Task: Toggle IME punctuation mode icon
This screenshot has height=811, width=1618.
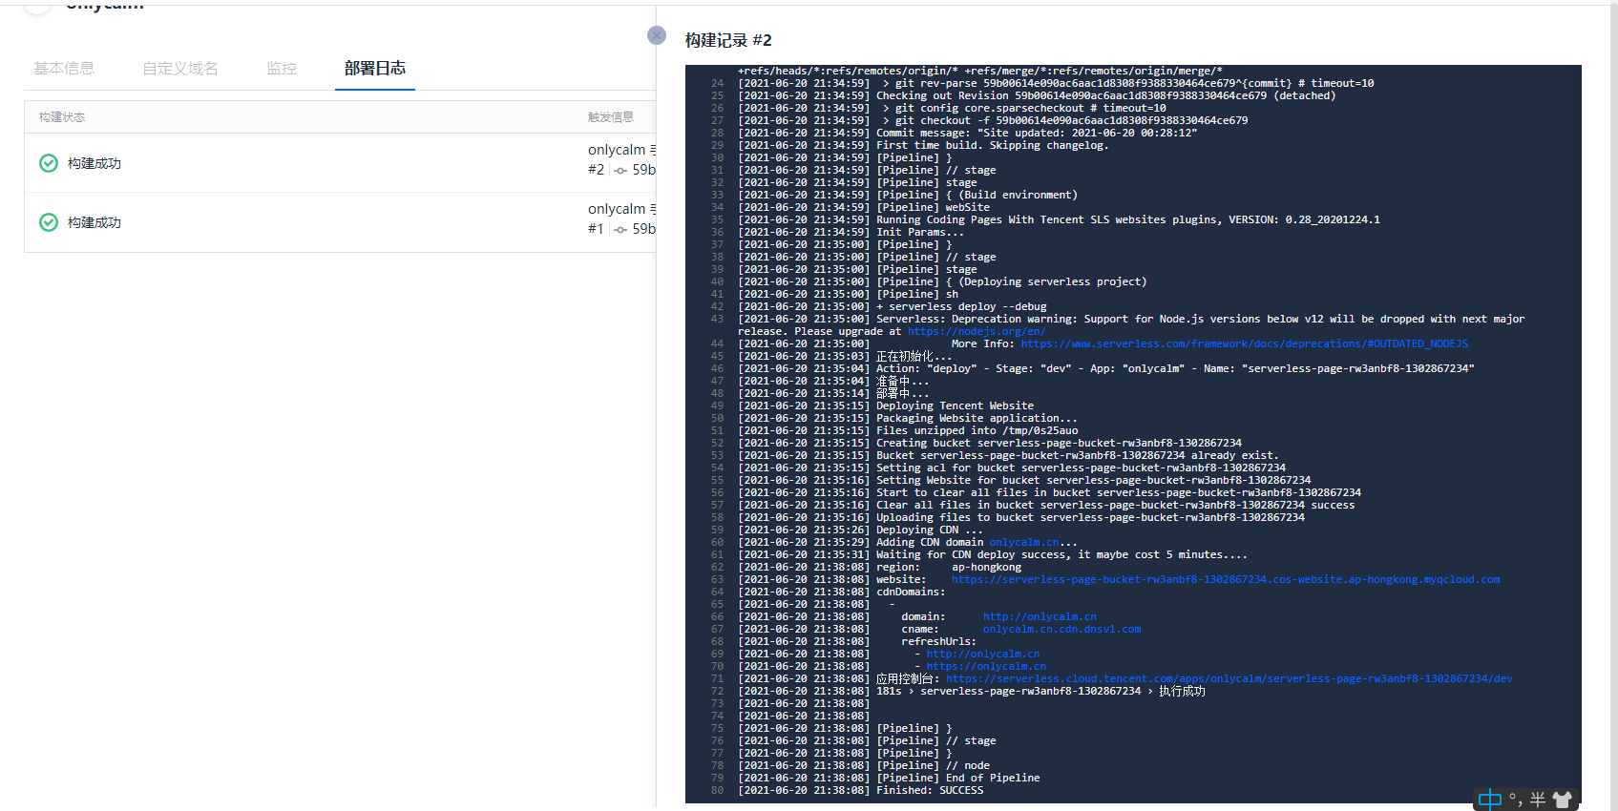Action: [1515, 800]
